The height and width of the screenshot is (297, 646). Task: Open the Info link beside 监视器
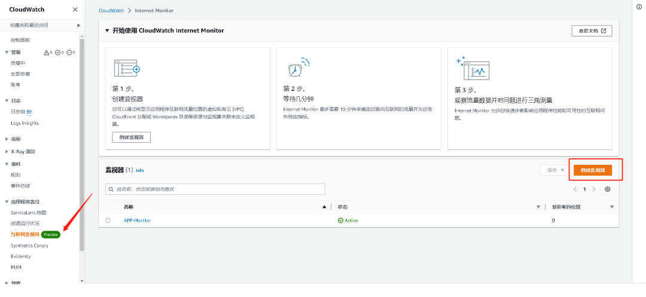point(139,170)
